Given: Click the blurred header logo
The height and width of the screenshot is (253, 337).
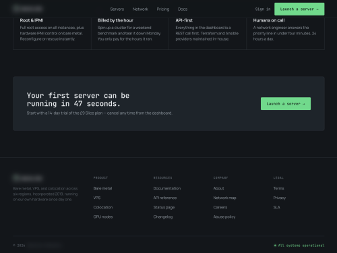Looking at the screenshot, I should (28, 9).
